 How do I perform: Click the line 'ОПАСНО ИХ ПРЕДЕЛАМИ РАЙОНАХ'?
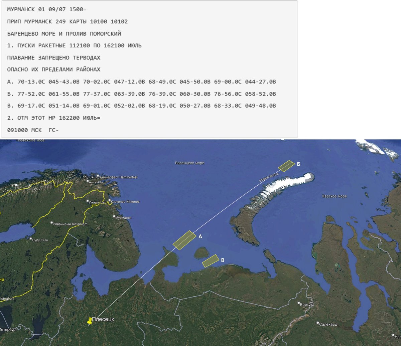(53, 69)
